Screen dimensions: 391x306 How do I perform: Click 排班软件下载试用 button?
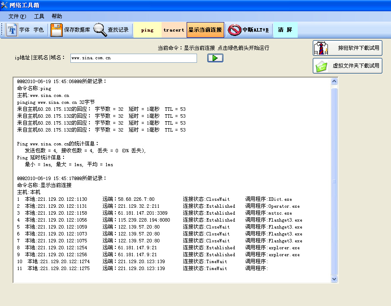(x=347, y=48)
